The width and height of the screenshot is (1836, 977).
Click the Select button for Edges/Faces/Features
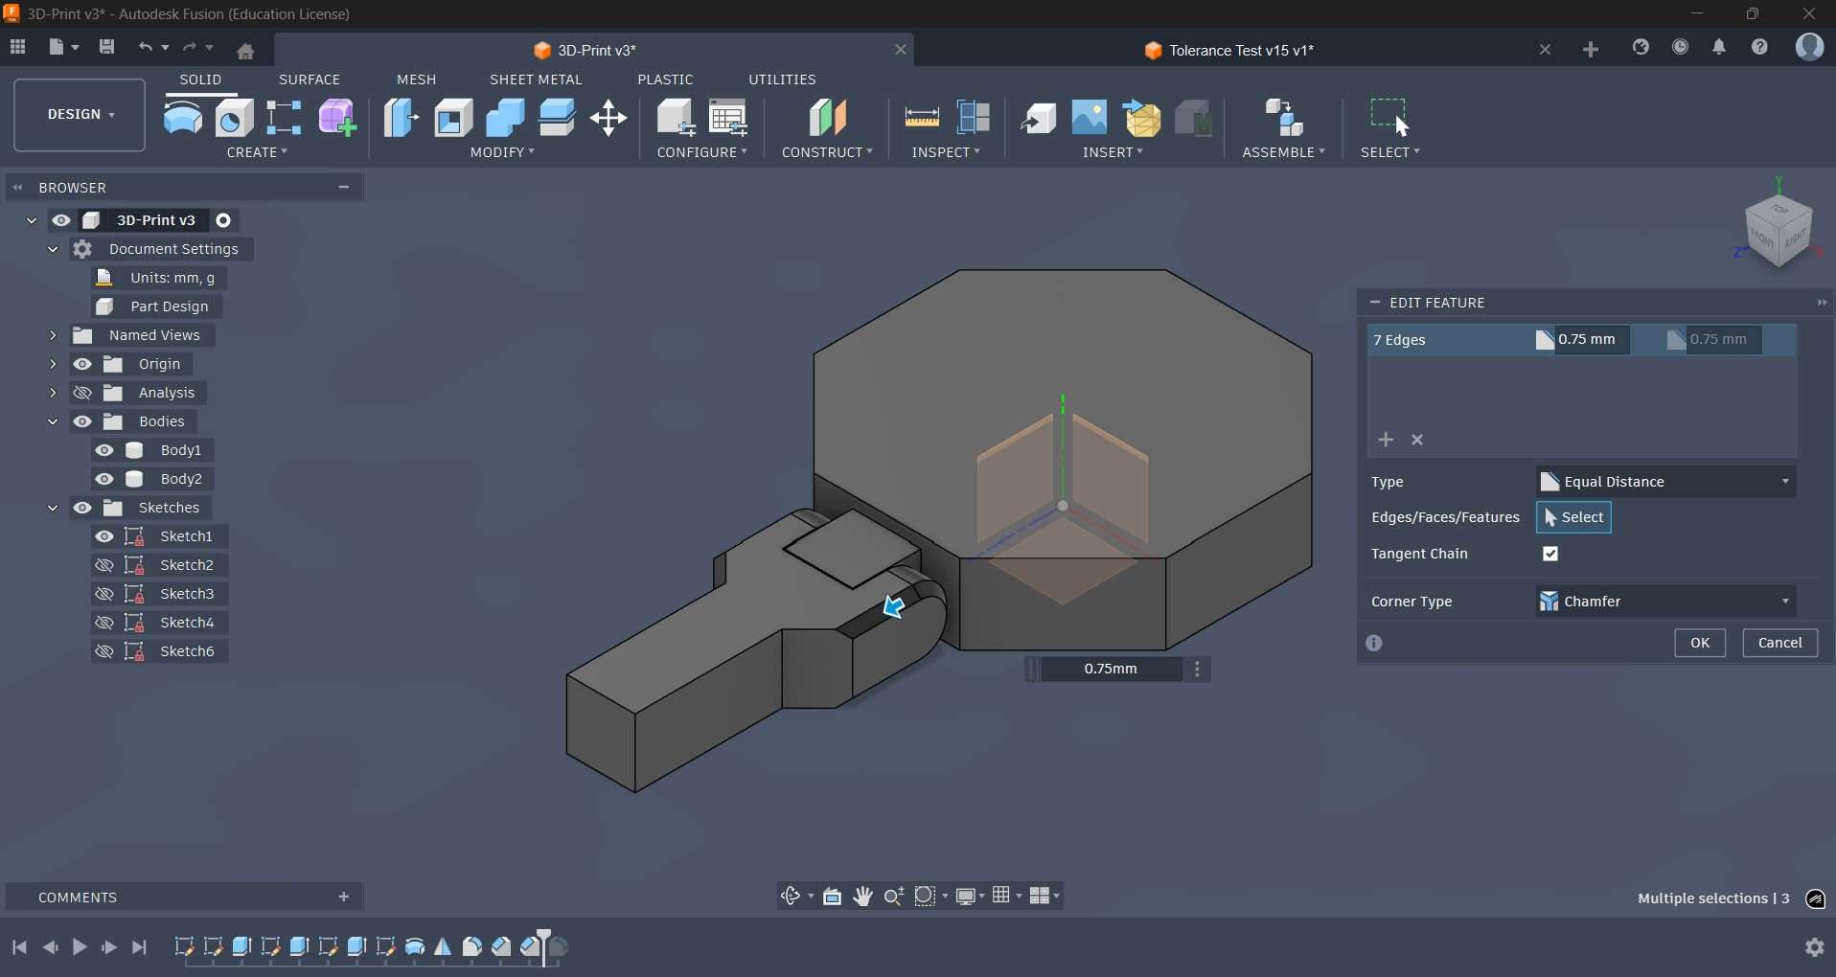tap(1574, 518)
